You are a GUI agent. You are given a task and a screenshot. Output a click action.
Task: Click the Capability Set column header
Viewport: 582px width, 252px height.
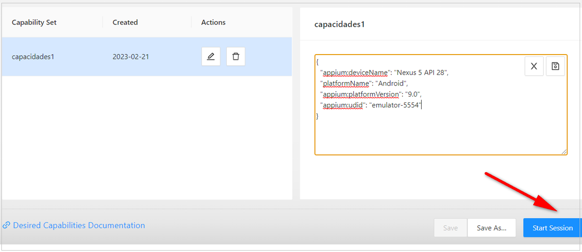pos(34,22)
